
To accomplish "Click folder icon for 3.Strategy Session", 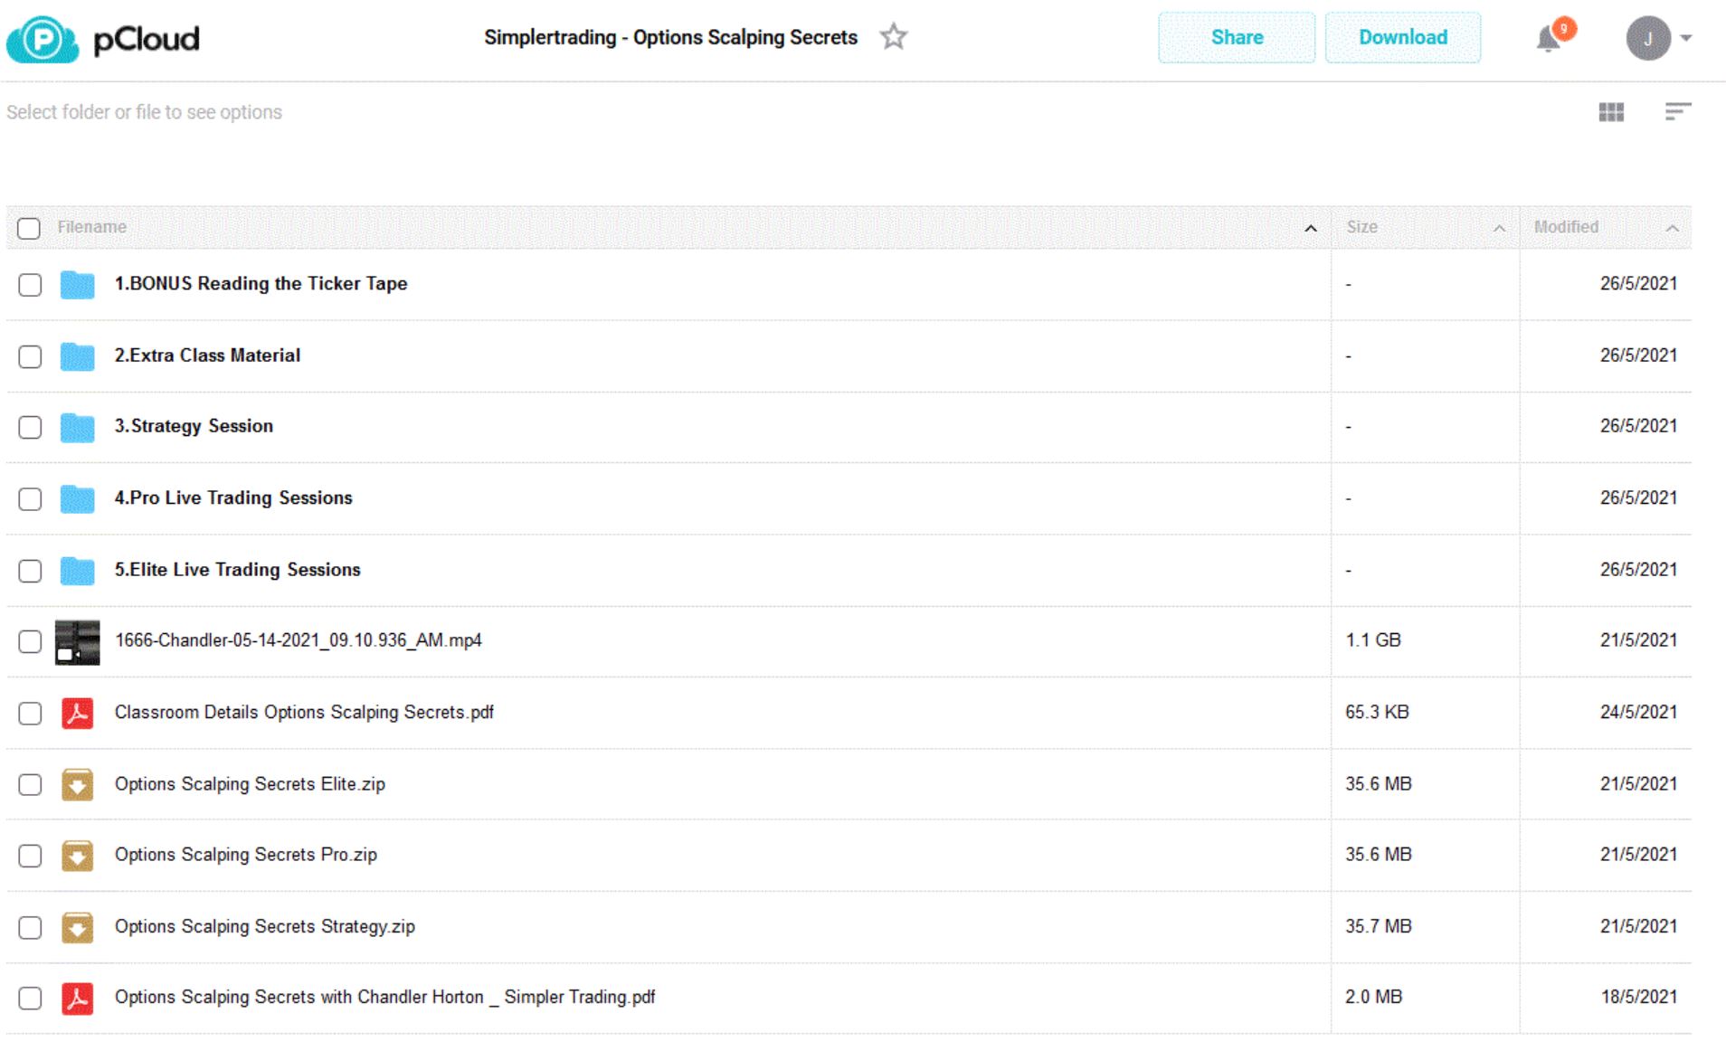I will [78, 427].
